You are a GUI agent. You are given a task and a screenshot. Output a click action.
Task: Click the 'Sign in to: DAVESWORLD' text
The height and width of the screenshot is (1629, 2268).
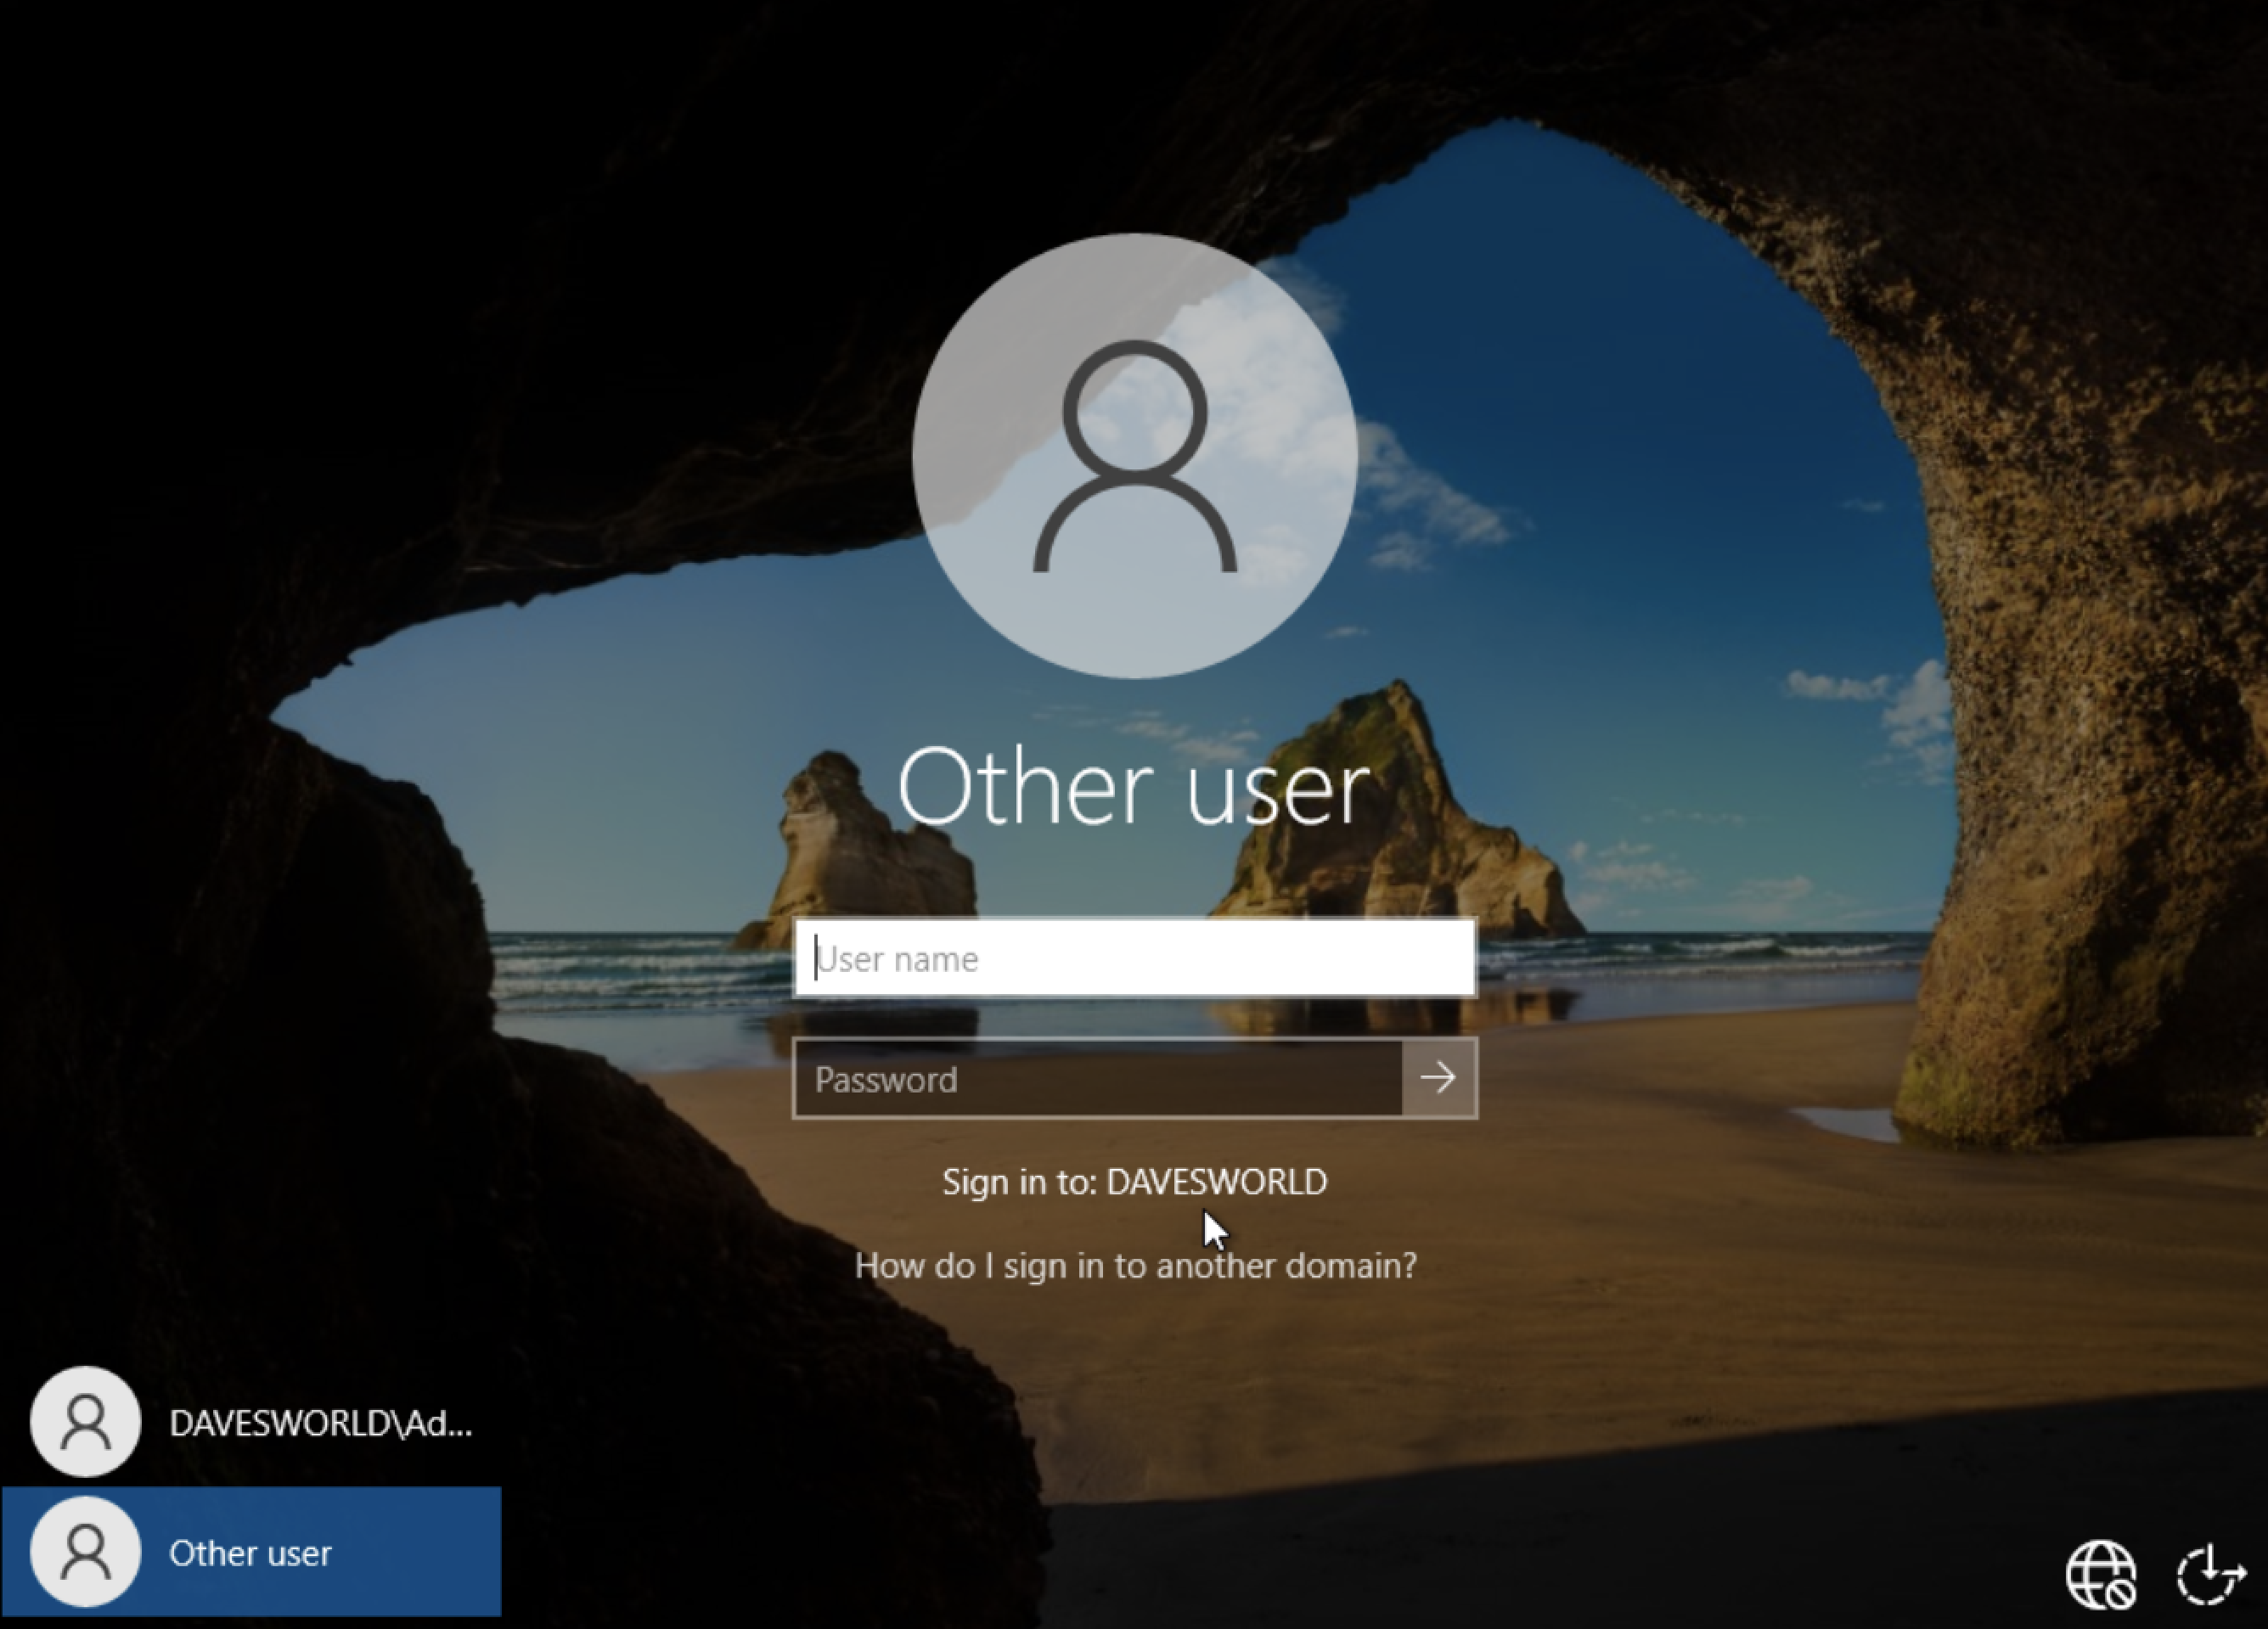point(1135,1182)
